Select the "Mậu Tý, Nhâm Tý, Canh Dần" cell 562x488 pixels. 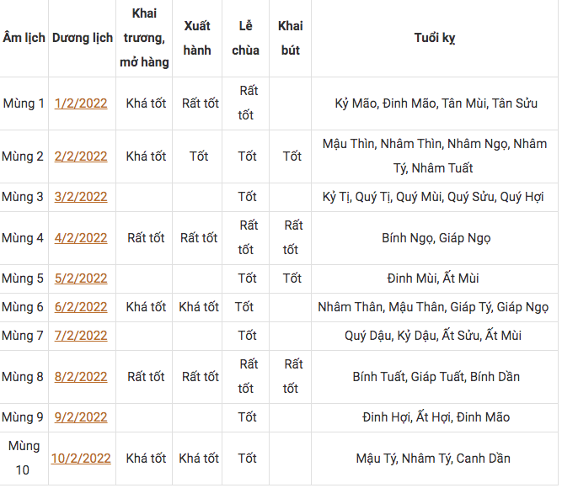[x=435, y=459]
